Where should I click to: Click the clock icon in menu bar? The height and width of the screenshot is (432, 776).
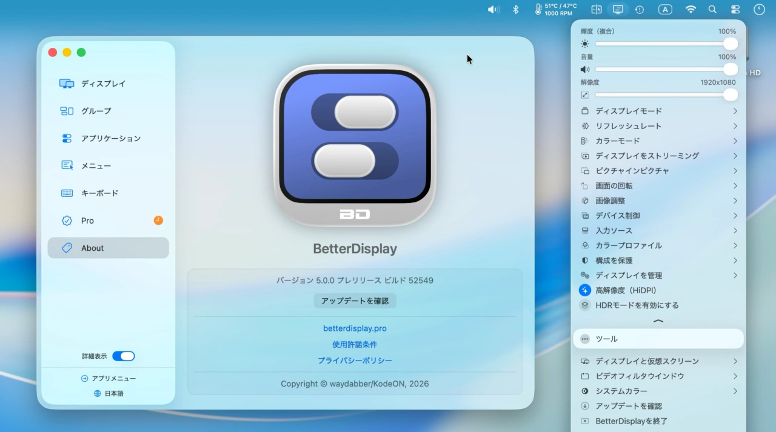(x=759, y=10)
